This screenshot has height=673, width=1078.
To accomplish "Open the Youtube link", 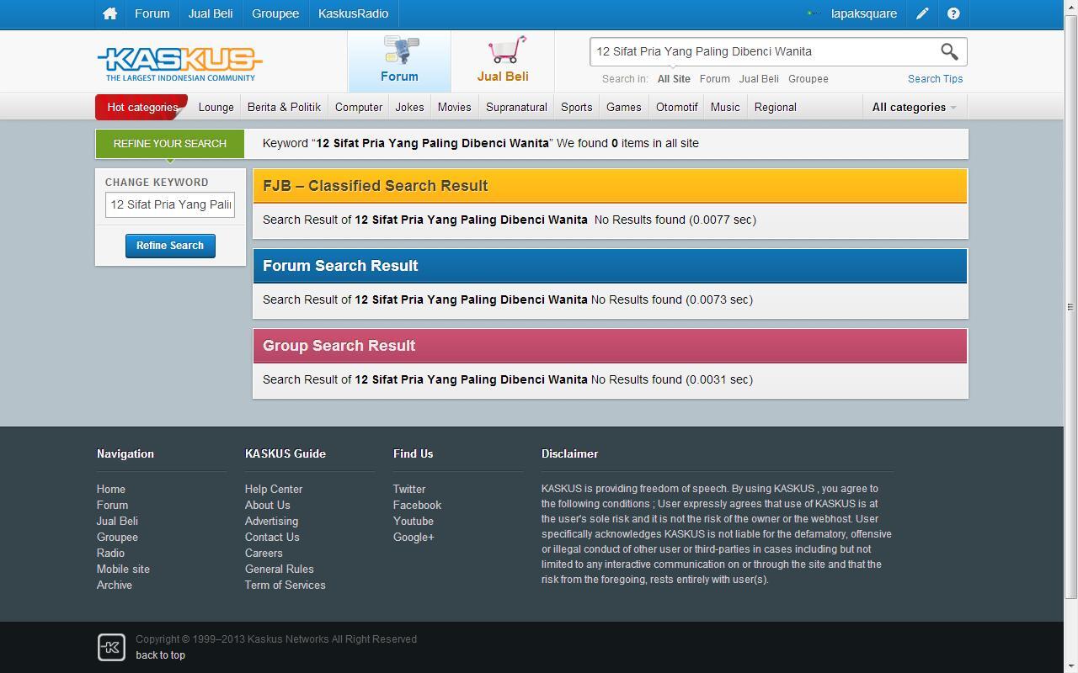I will 413,521.
